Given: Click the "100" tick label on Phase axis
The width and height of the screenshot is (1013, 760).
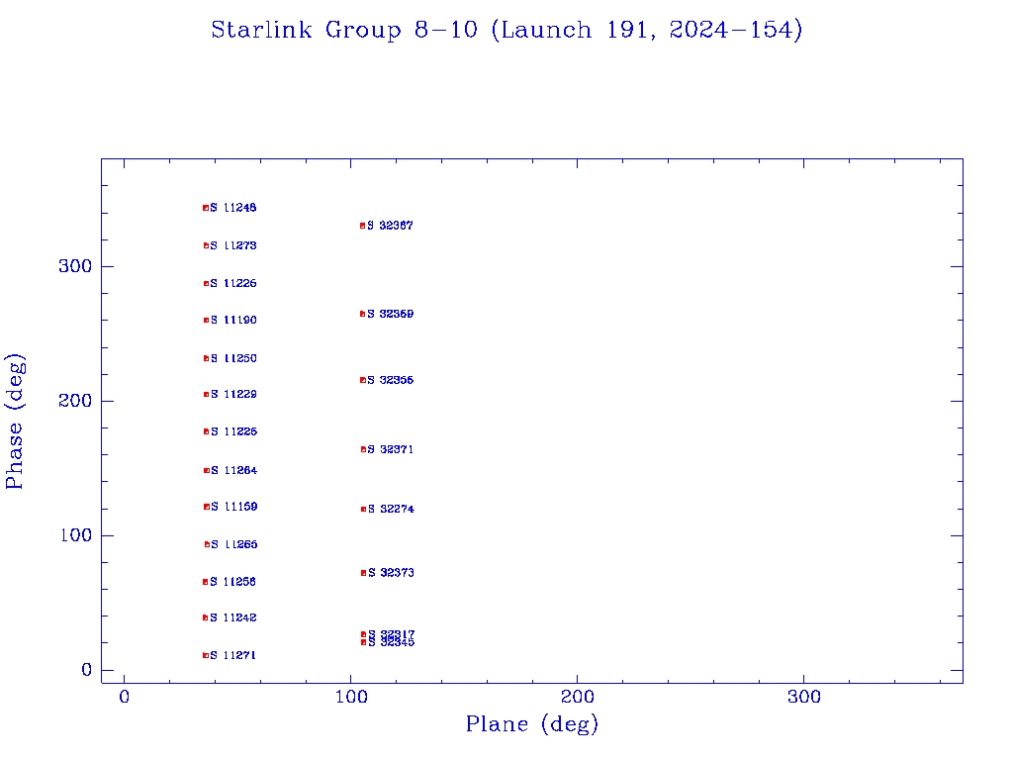Looking at the screenshot, I should click(x=75, y=535).
